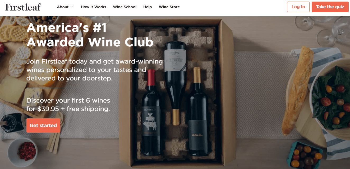Expand the chevron next to About
The width and height of the screenshot is (350, 169).
tap(72, 7)
